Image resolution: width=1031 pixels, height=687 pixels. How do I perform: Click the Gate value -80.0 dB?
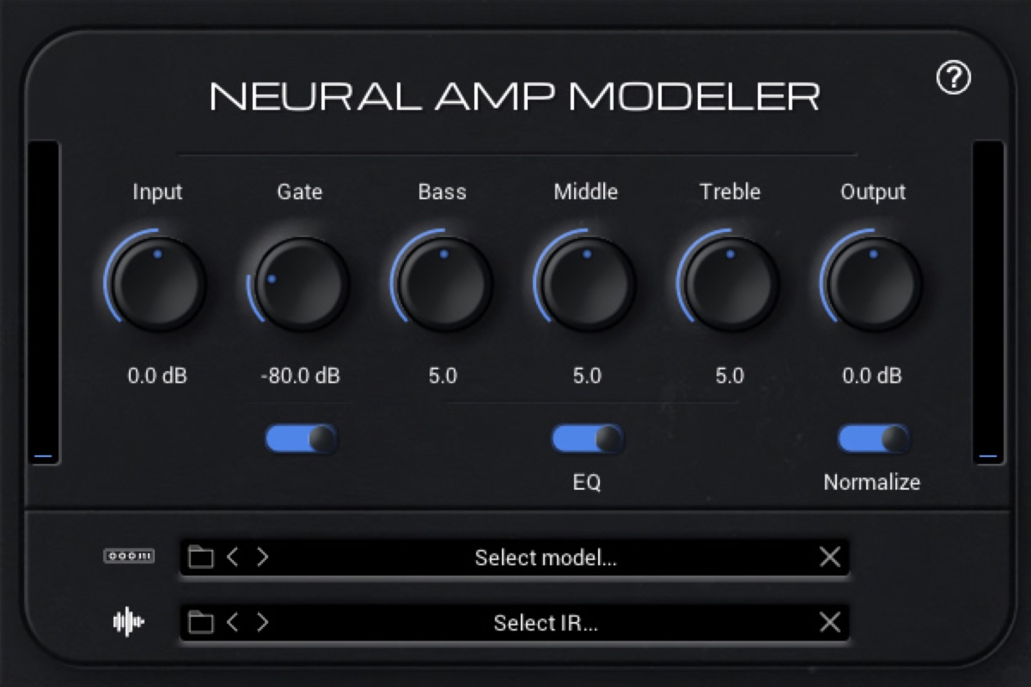[x=300, y=376]
